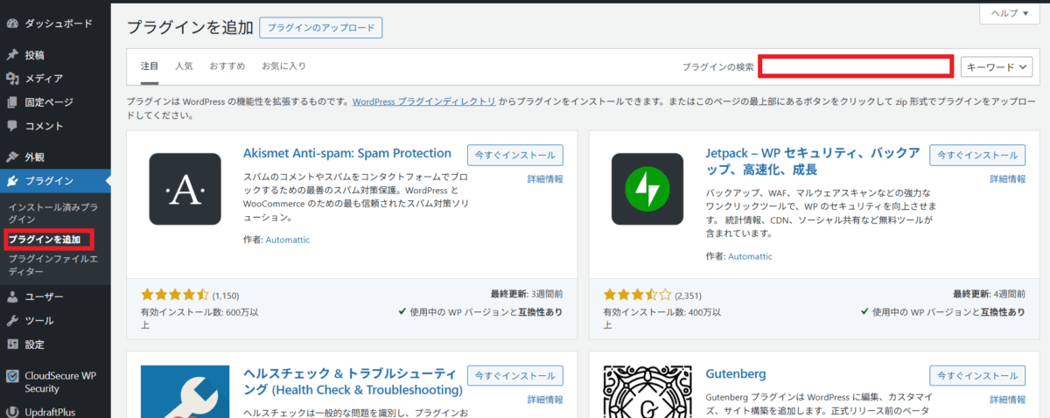Click the paintbrush icon beside 外観
This screenshot has height=418, width=1050.
12,157
